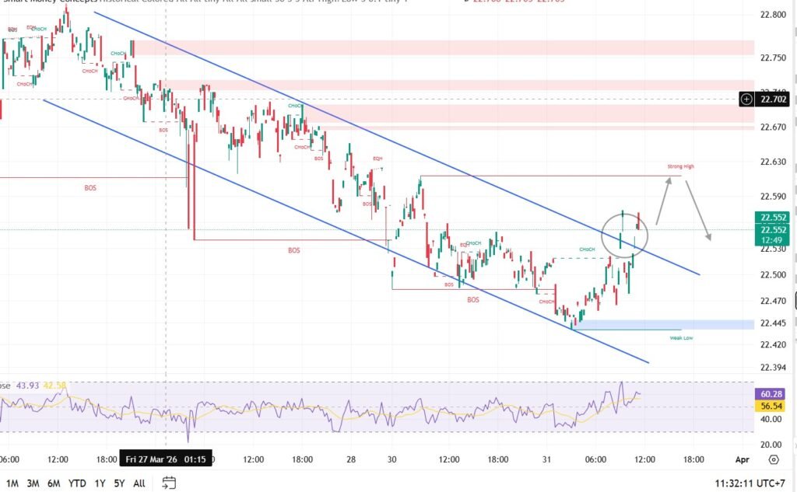The height and width of the screenshot is (492, 797).
Task: Open chart settings gear on time axis
Action: 773,459
